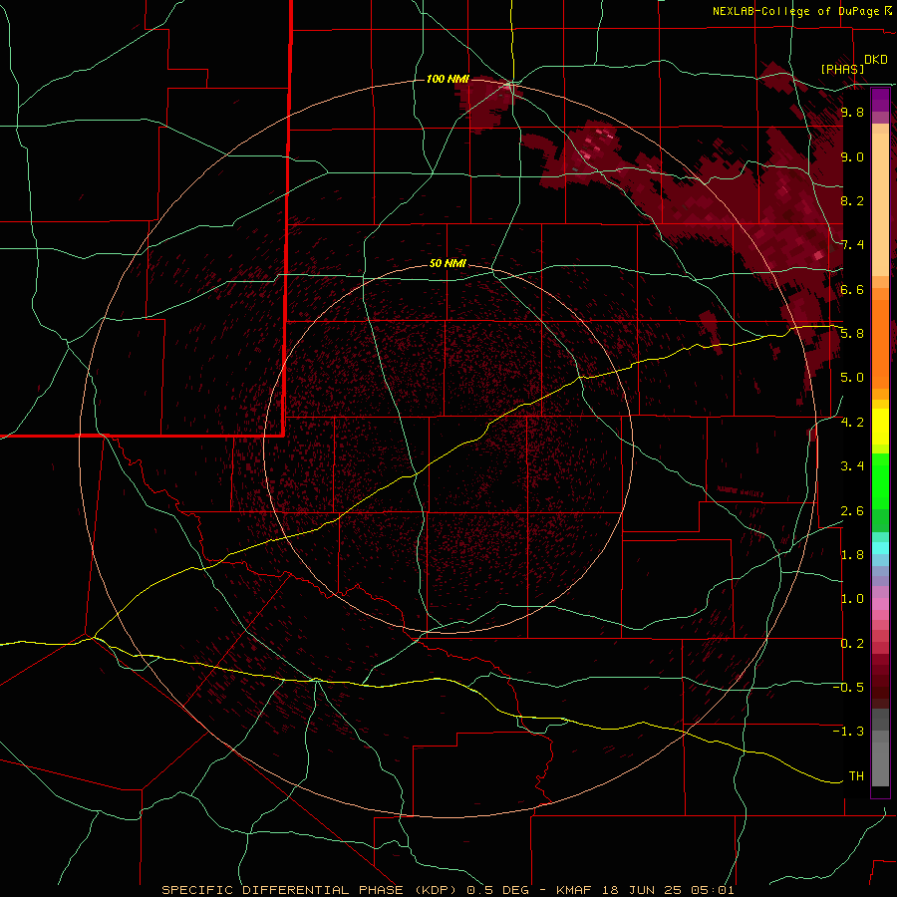Screen dimensions: 897x897
Task: Click the 4.2 scale value
Action: (x=852, y=423)
